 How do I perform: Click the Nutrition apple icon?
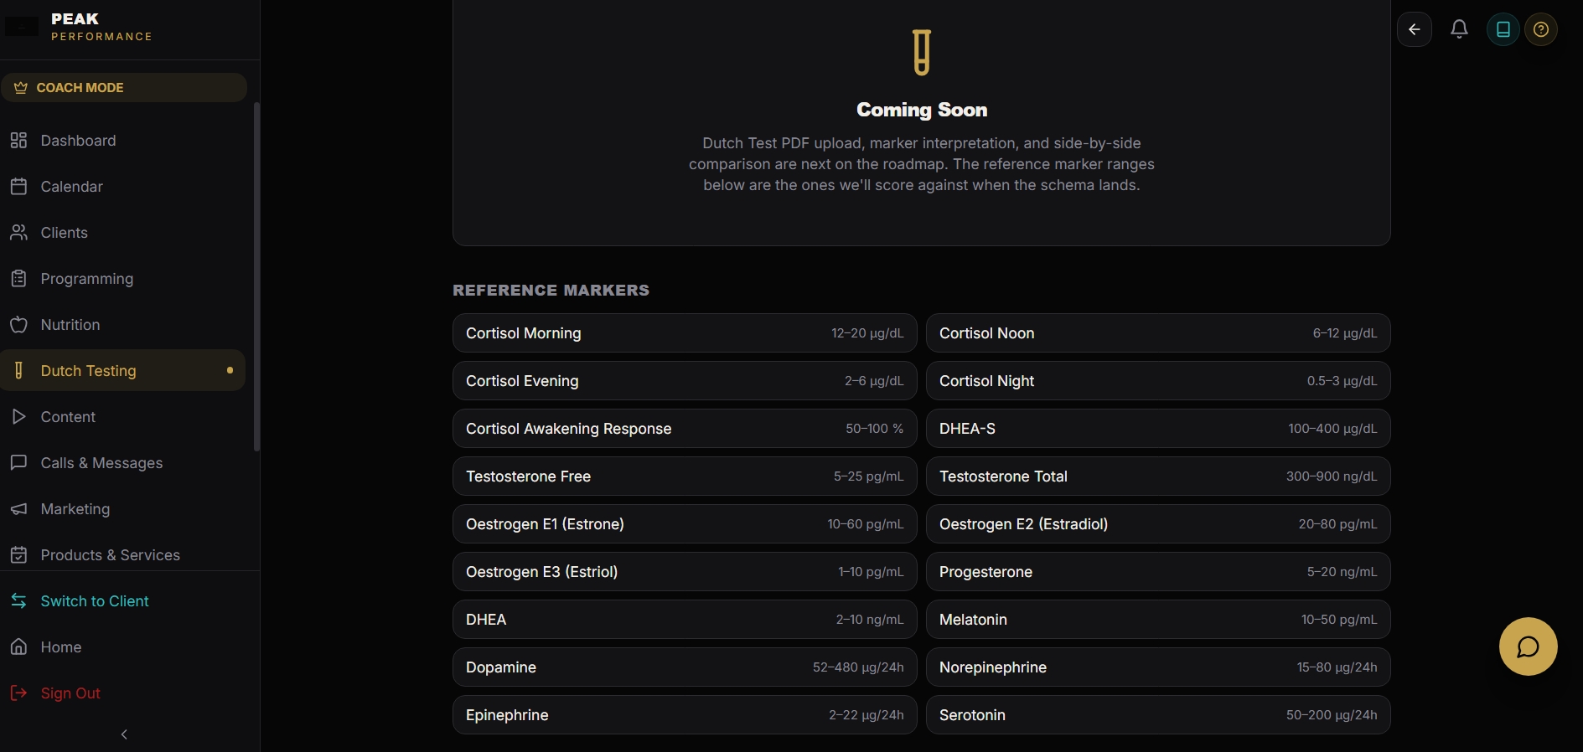click(18, 324)
